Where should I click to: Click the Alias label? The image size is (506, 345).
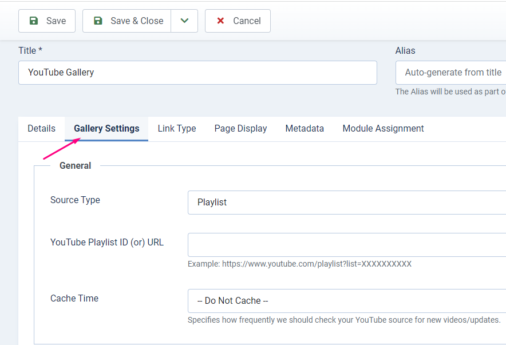pos(405,50)
